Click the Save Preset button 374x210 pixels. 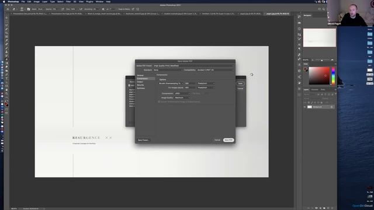(143, 140)
